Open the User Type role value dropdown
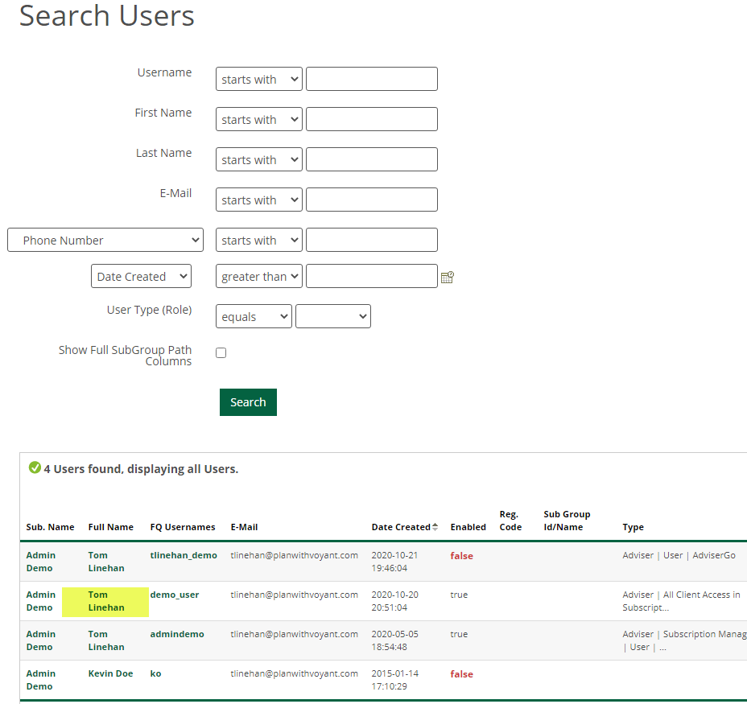 (333, 317)
